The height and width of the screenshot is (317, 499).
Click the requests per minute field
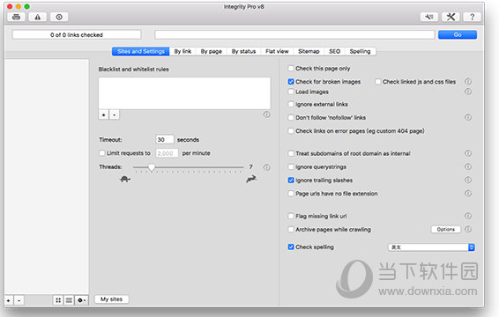coord(167,153)
